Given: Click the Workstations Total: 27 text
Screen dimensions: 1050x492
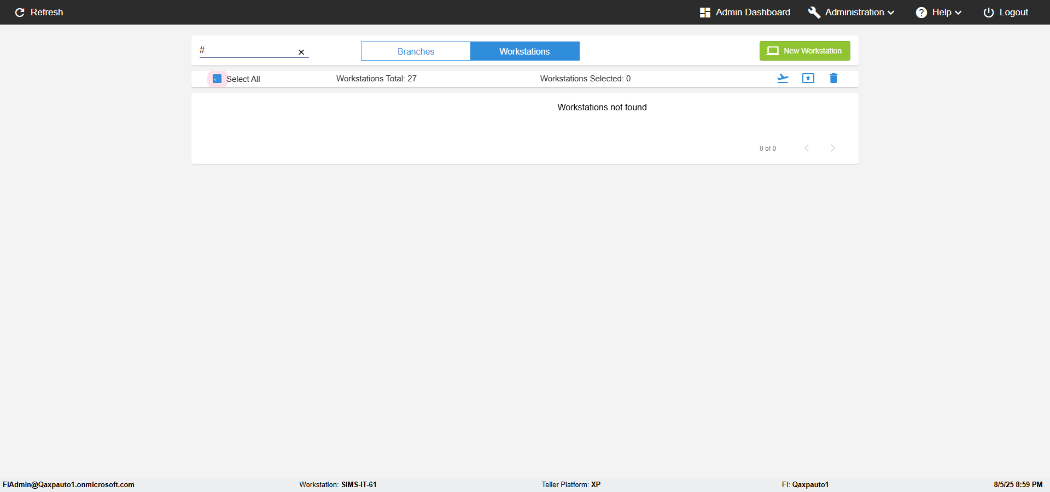Looking at the screenshot, I should point(376,79).
